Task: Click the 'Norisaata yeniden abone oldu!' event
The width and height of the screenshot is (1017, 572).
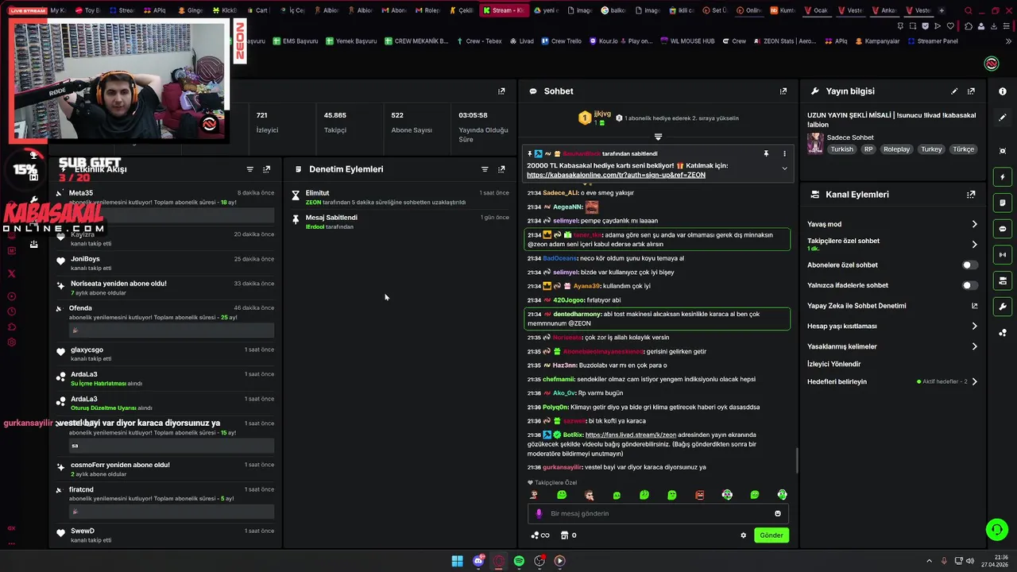Action: coord(165,288)
